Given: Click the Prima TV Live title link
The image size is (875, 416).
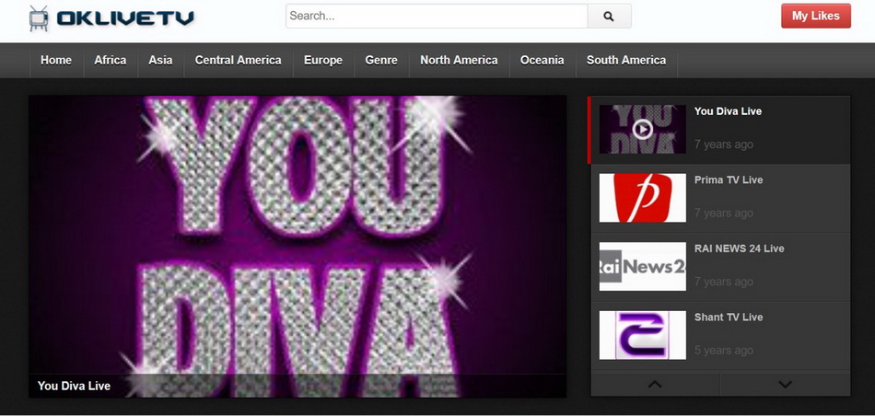Looking at the screenshot, I should [x=729, y=180].
